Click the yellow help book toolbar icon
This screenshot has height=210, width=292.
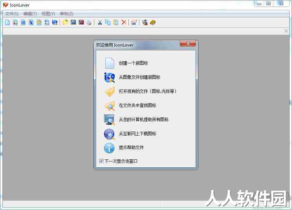[153, 22]
